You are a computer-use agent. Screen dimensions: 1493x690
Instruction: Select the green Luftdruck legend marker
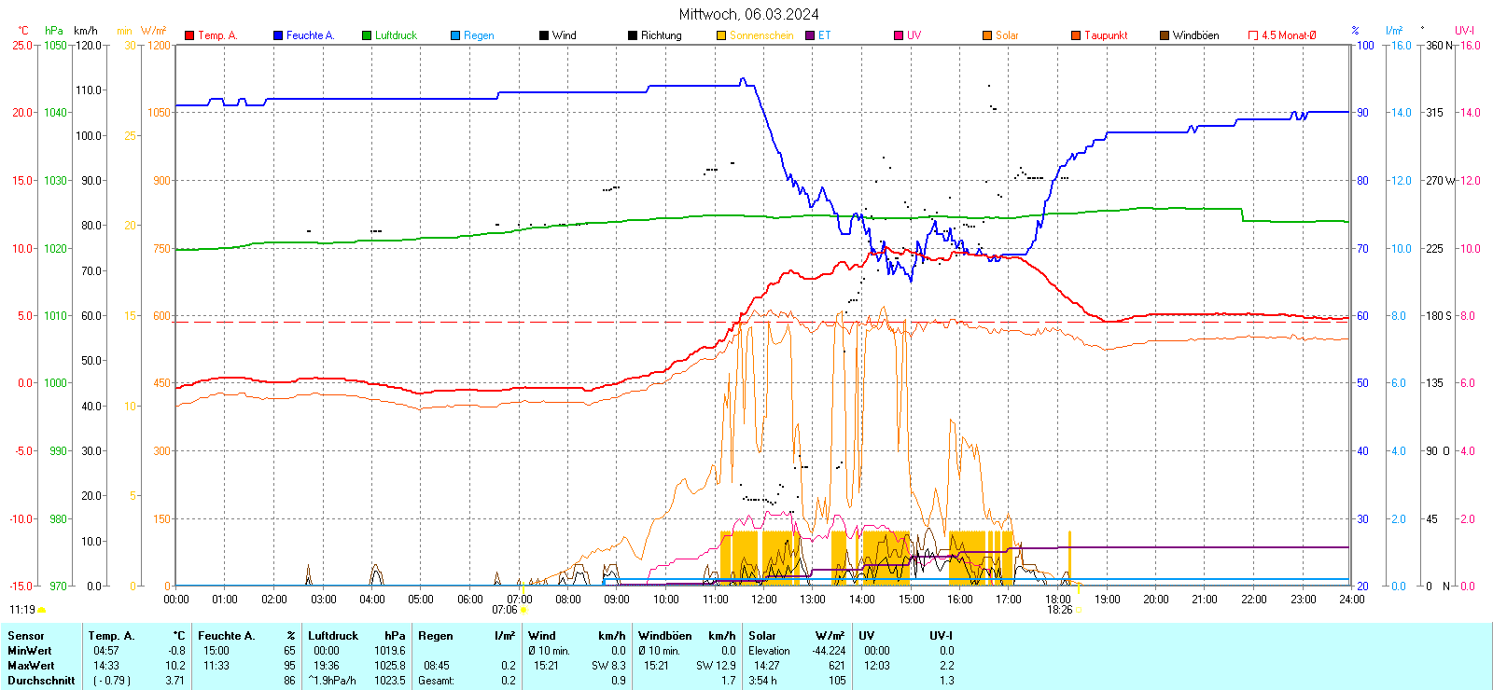[x=367, y=35]
